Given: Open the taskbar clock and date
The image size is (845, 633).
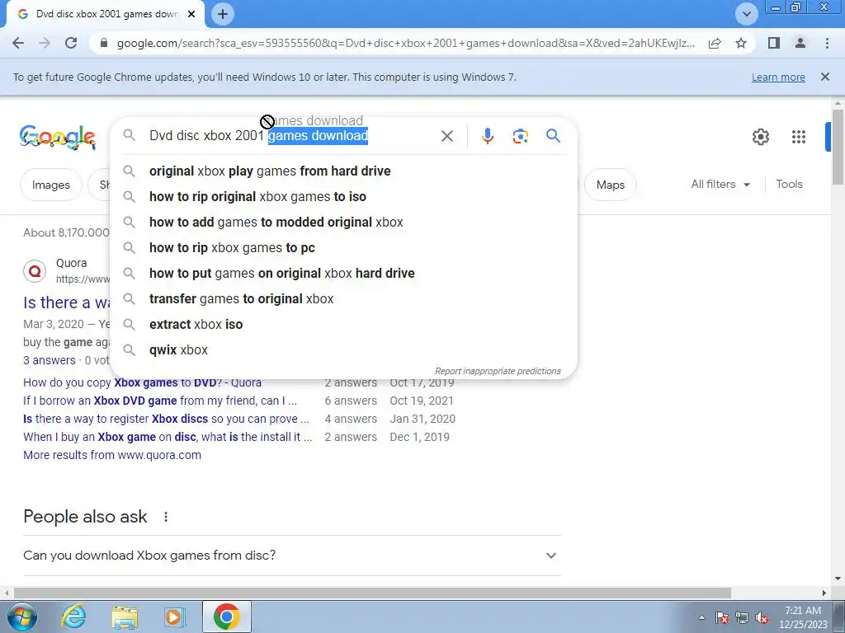Looking at the screenshot, I should [803, 617].
